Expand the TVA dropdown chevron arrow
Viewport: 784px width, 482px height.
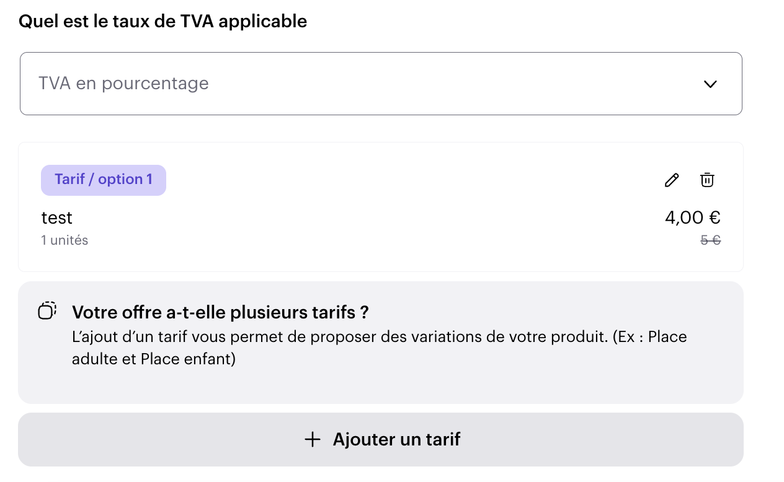click(x=710, y=84)
